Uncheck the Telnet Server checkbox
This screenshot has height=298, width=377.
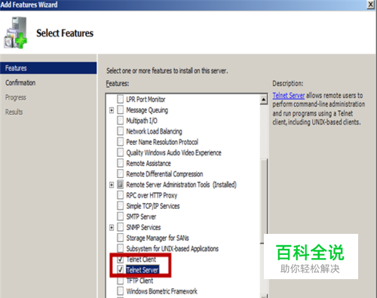click(121, 270)
